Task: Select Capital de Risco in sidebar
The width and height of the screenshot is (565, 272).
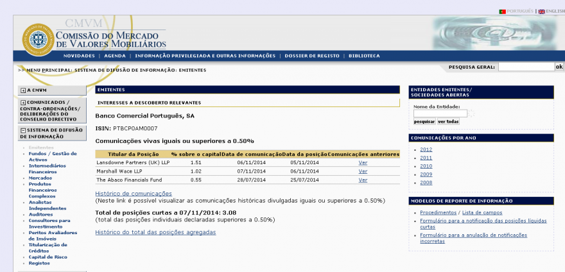Action: (x=48, y=257)
